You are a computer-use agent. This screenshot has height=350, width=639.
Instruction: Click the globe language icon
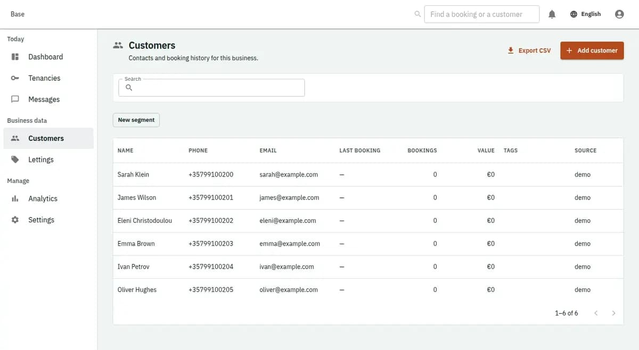tap(574, 14)
